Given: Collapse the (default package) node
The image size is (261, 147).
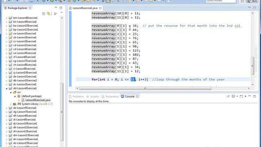Looking at the screenshot, I should coord(15,96).
